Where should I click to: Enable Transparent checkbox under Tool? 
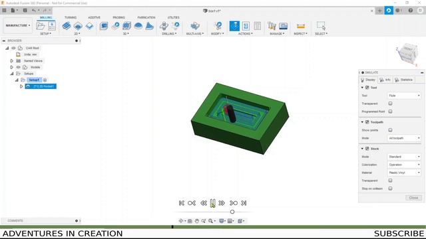(391, 104)
